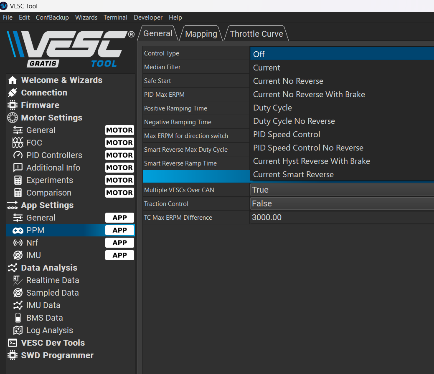Choose PID Speed Control No Reverse
Screen dimensions: 434x374
[x=342, y=148]
